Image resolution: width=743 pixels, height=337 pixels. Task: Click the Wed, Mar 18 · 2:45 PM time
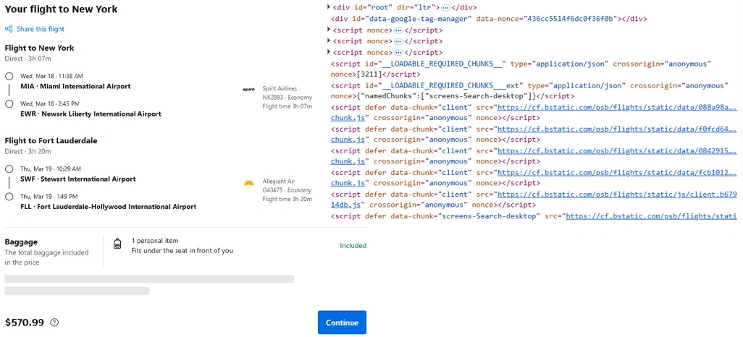(50, 103)
